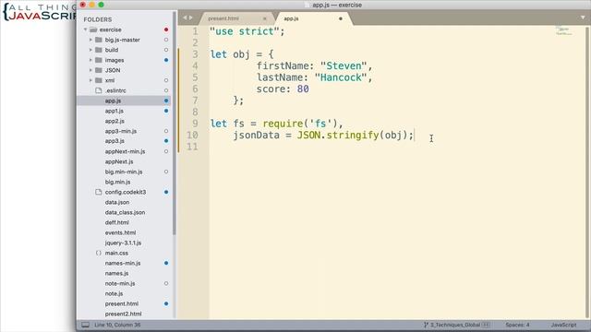
Task: Switch to the present.html tab
Action: coord(223,18)
